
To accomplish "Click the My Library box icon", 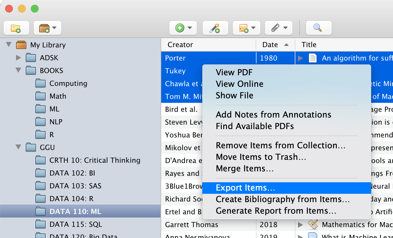I will pos(21,45).
